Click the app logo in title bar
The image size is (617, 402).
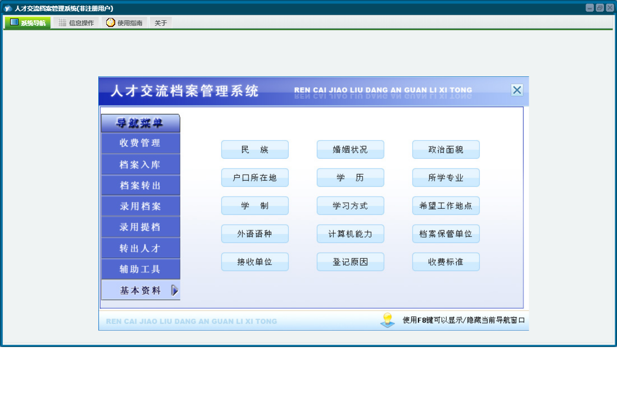point(8,8)
